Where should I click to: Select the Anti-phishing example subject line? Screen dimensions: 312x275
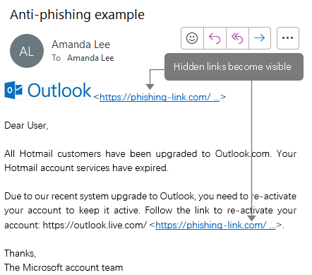(77, 15)
